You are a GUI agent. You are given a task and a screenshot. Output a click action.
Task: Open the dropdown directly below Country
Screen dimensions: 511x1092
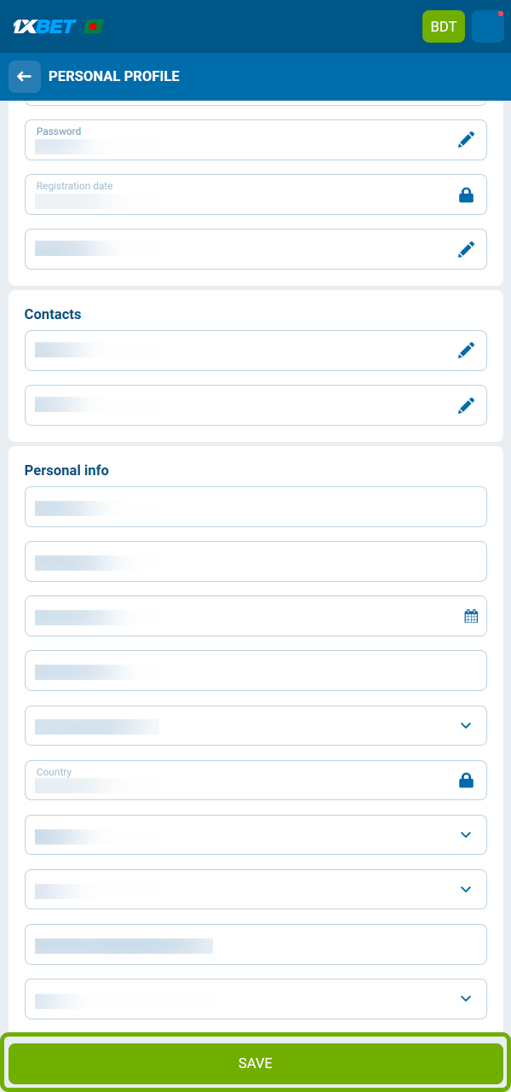(465, 834)
